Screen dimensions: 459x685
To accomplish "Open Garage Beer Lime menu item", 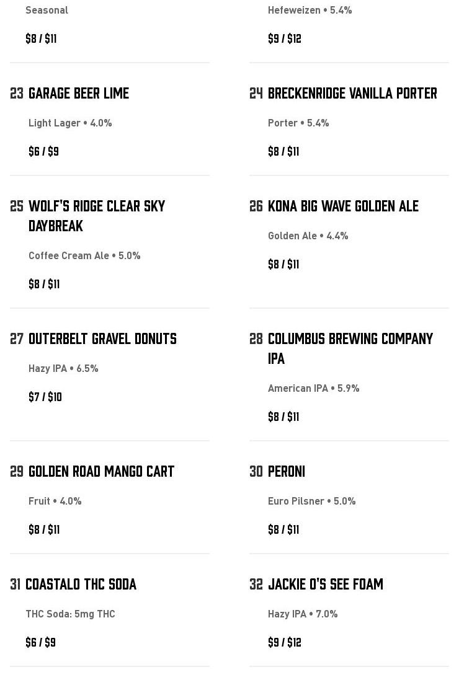I will tap(79, 93).
